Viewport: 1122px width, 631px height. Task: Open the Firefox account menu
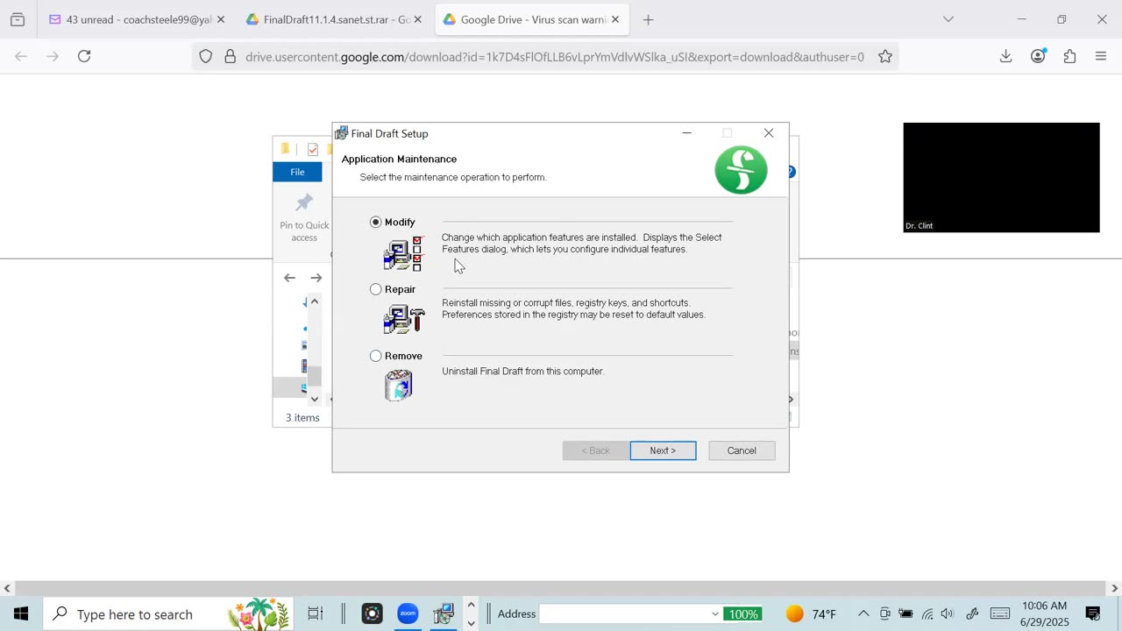tap(1038, 56)
